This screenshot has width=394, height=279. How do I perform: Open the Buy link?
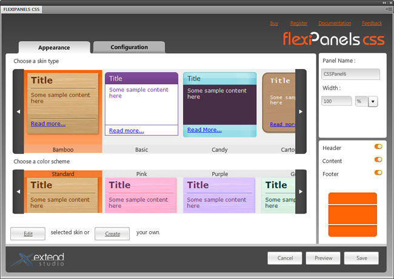[274, 24]
